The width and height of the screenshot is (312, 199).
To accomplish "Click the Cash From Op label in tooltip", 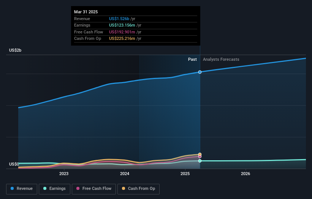I will 87,39.
